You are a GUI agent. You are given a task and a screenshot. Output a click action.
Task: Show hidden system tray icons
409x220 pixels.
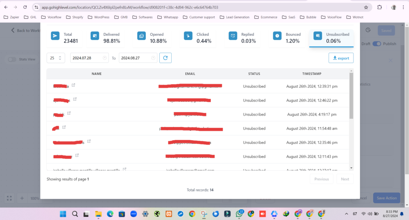(x=346, y=214)
